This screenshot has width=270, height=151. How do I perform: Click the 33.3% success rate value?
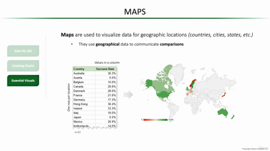[112, 109]
